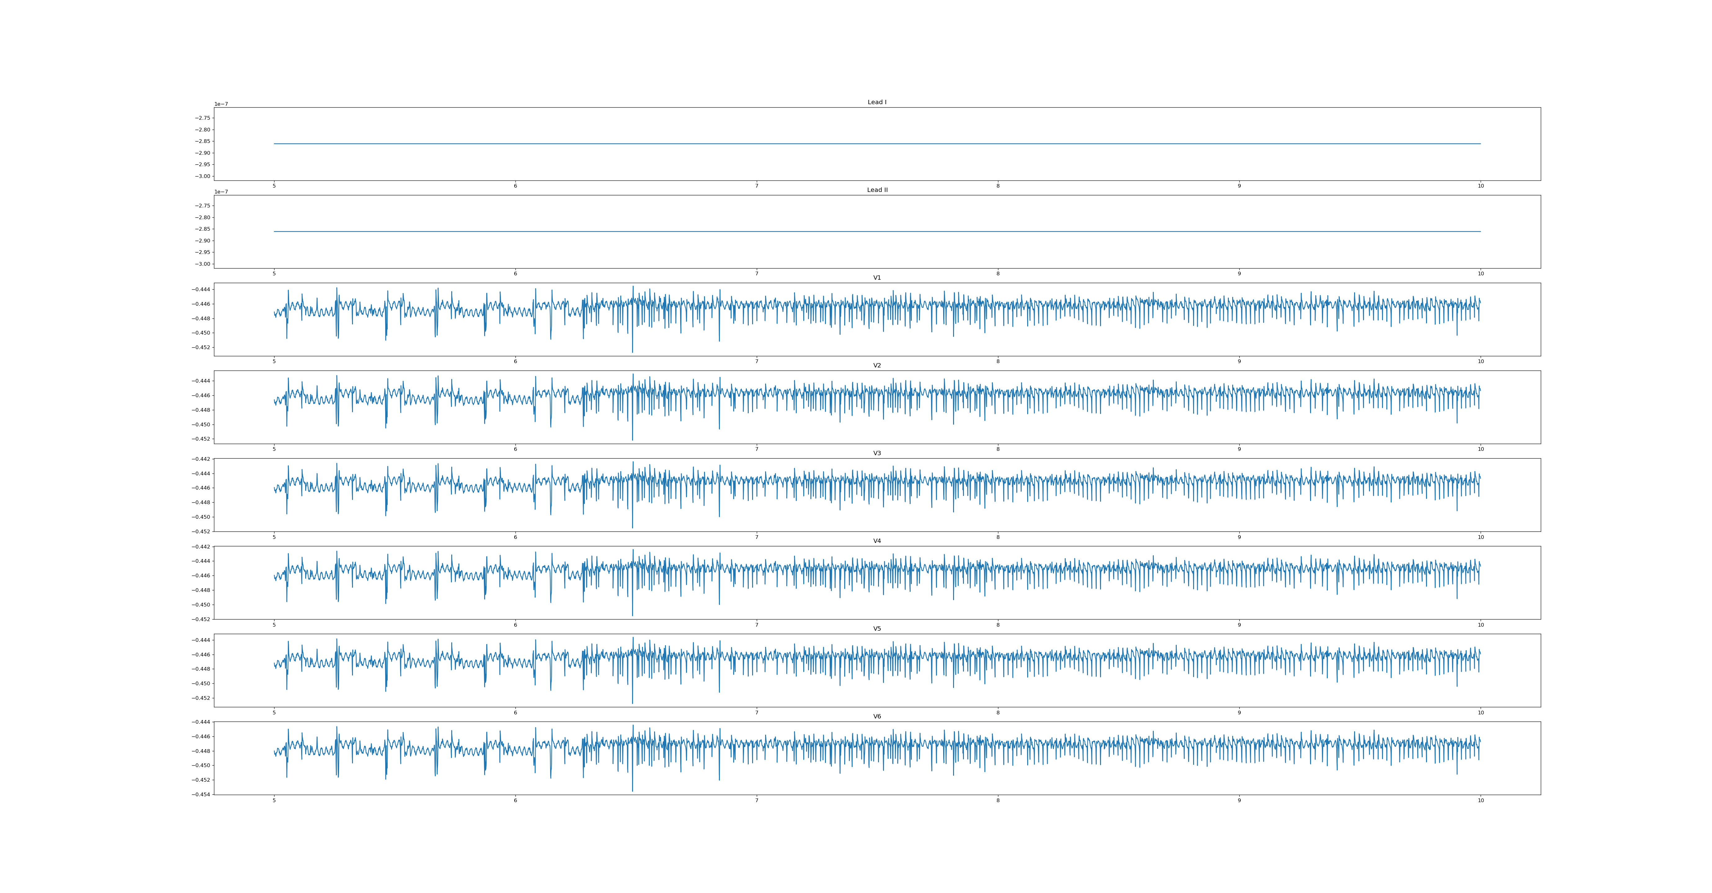Click x-axis tick 6 under the V3 plot

coord(515,537)
